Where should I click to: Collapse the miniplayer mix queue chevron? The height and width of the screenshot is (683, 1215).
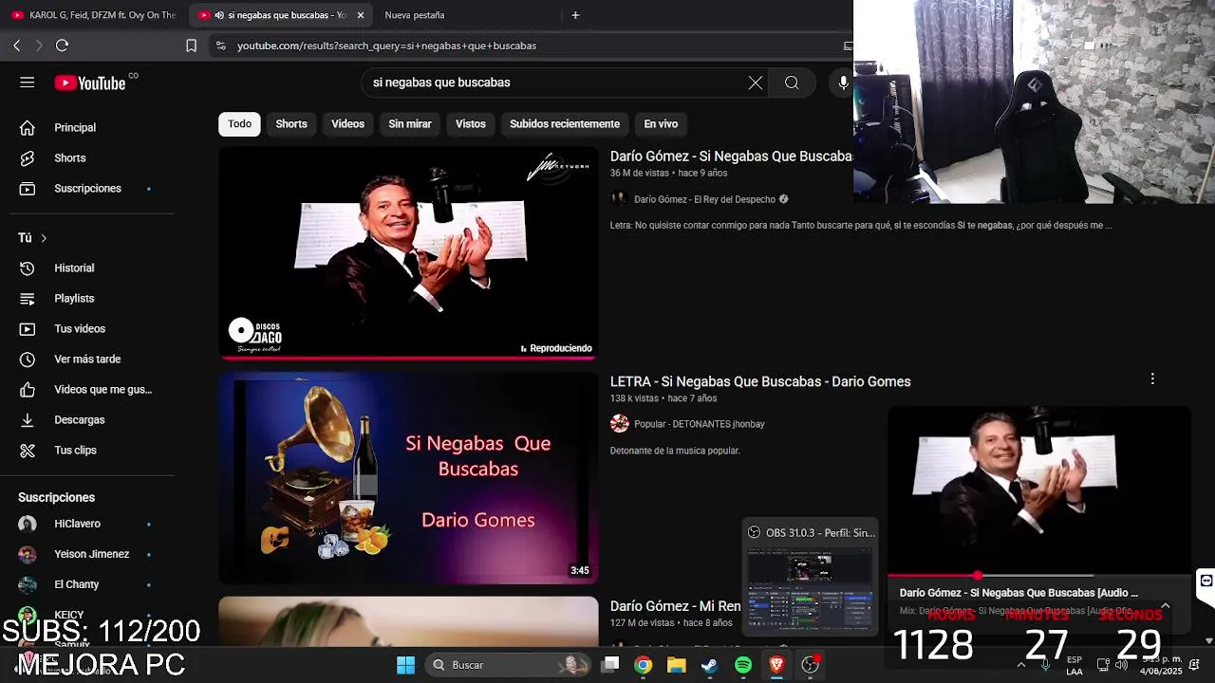tap(1165, 607)
